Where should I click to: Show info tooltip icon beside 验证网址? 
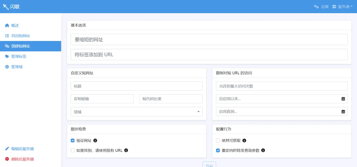[x=95, y=140]
